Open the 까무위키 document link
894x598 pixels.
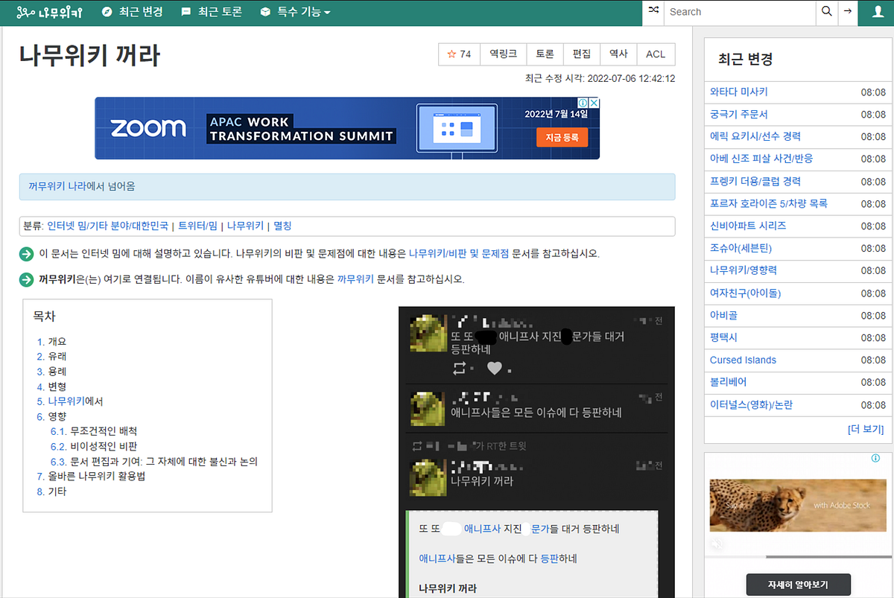(355, 279)
